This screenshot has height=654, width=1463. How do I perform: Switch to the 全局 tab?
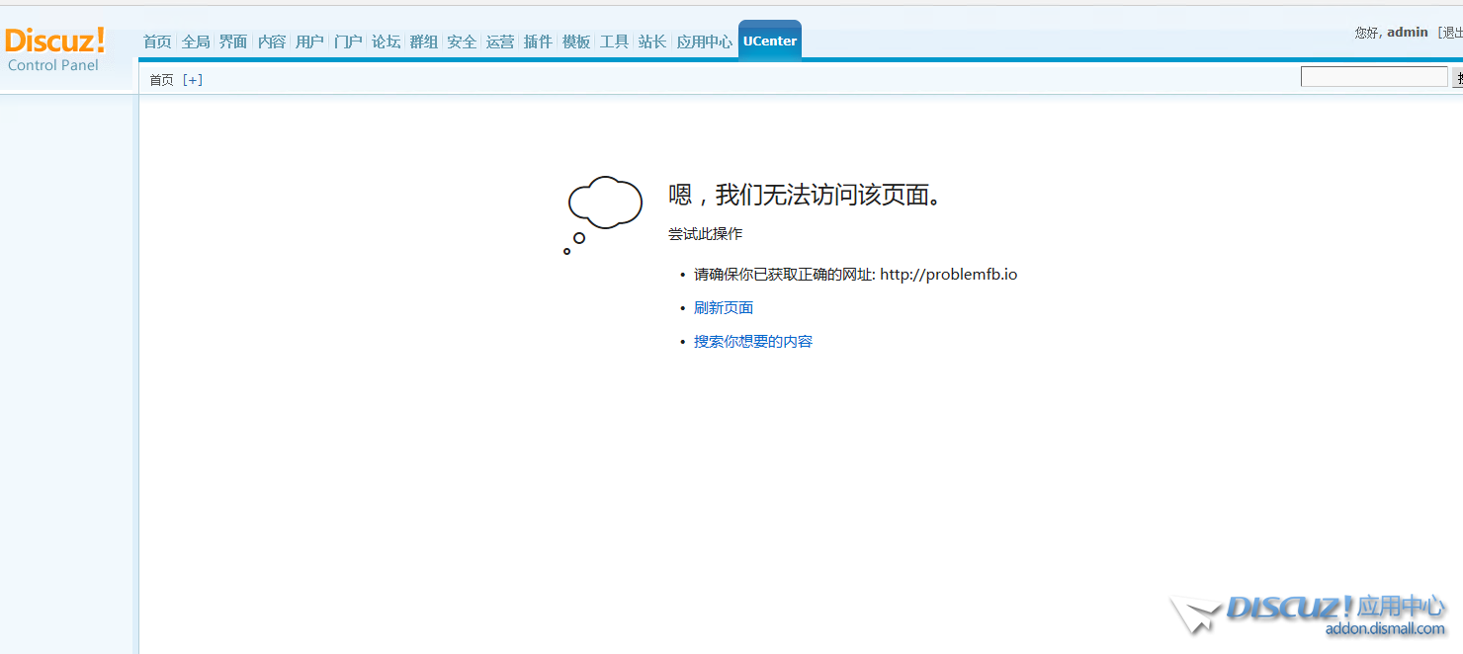click(196, 41)
